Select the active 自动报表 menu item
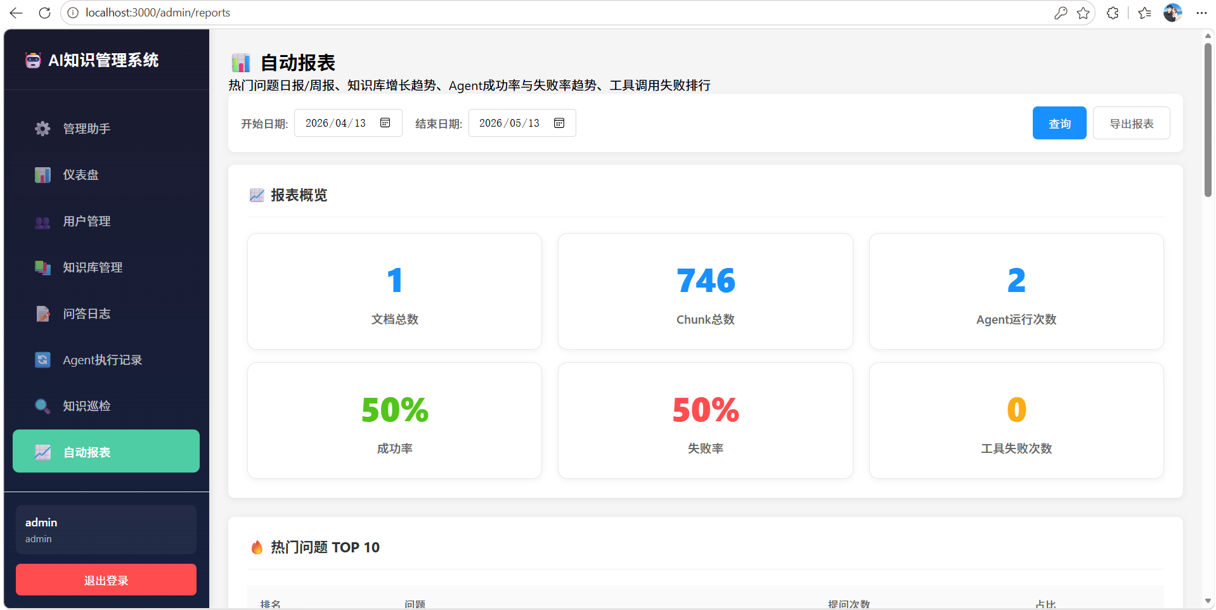The width and height of the screenshot is (1216, 610). point(106,451)
